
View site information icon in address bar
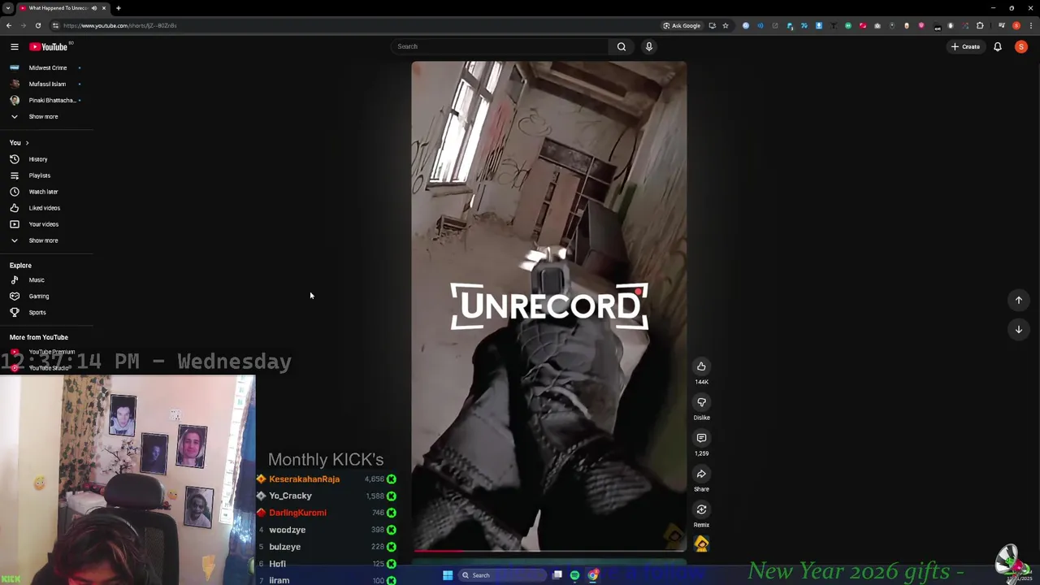[55, 25]
